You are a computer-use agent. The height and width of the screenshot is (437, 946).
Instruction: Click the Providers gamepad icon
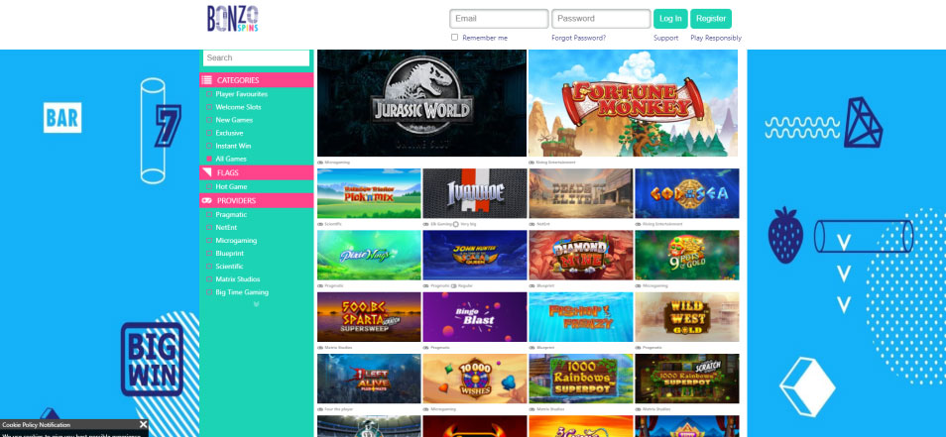pos(206,201)
